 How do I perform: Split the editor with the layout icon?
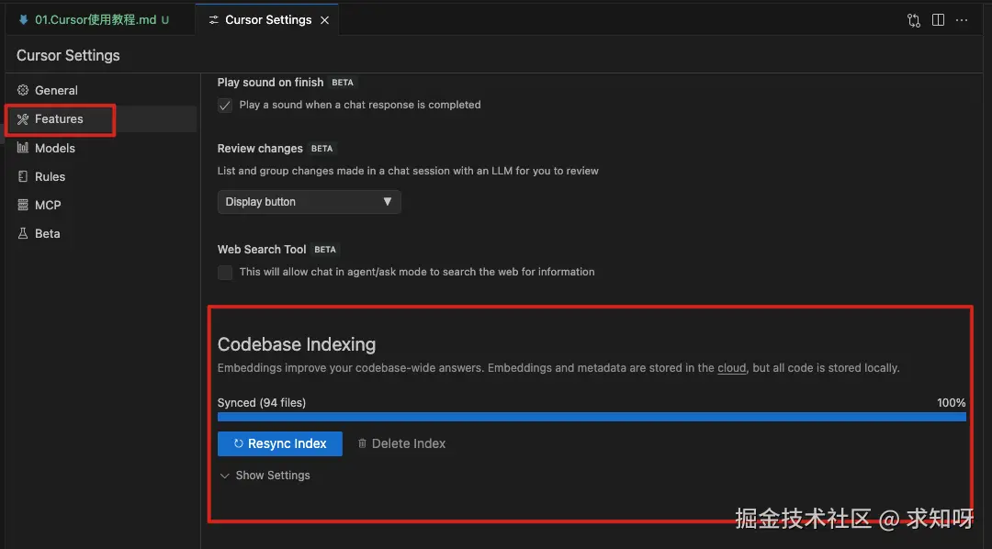(x=938, y=20)
